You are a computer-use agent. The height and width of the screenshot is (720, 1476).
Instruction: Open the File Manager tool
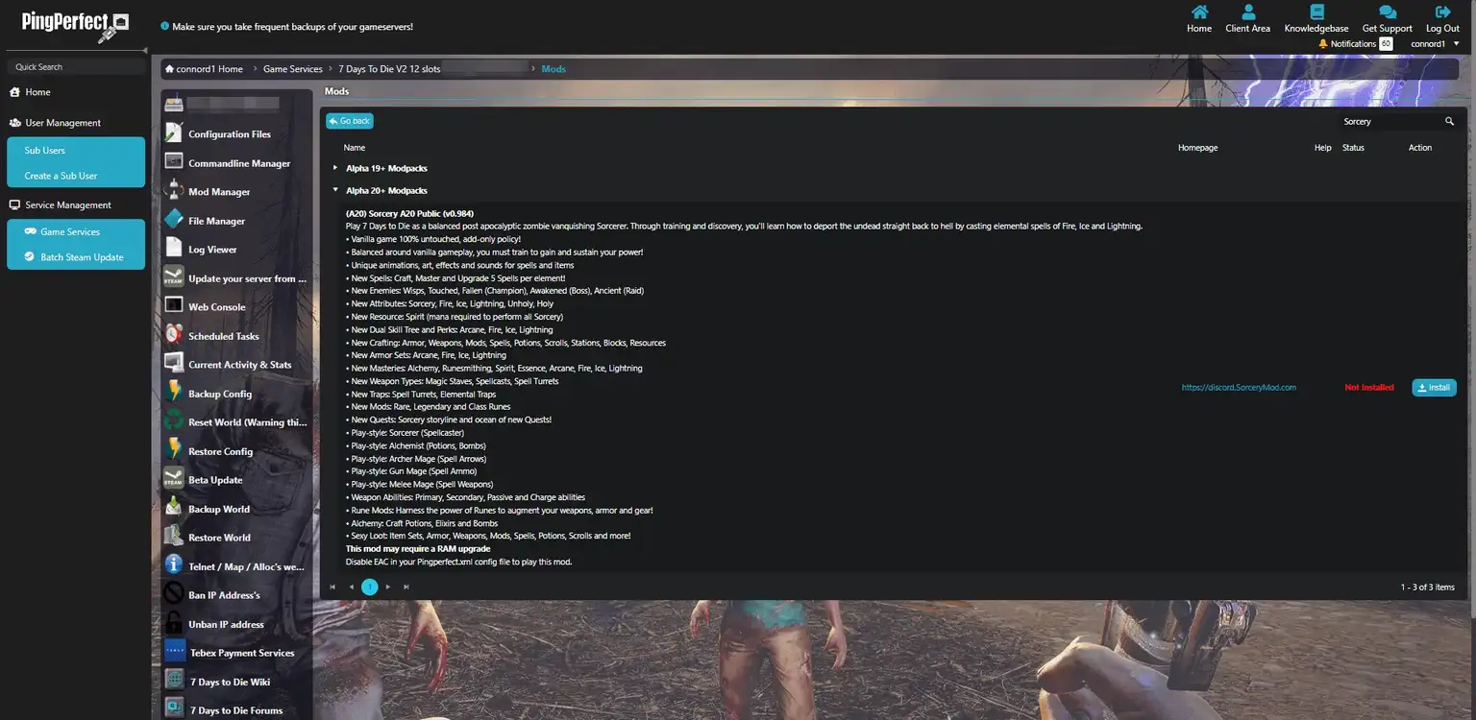click(x=216, y=221)
